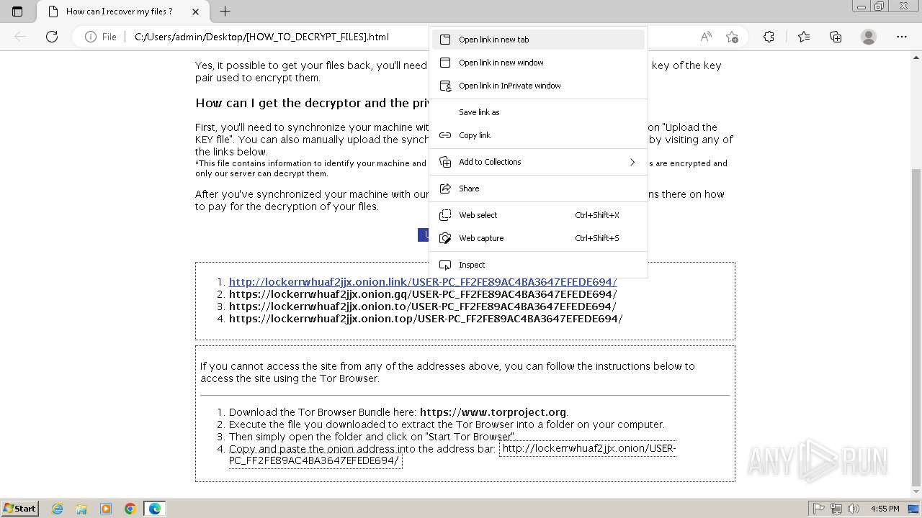Click the Copy link chain icon
922x518 pixels.
(445, 135)
